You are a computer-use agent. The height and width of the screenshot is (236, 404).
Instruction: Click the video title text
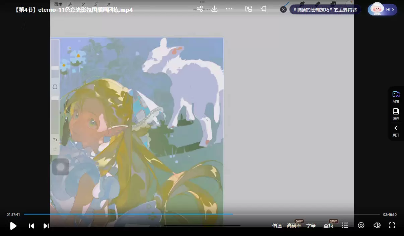coord(74,10)
